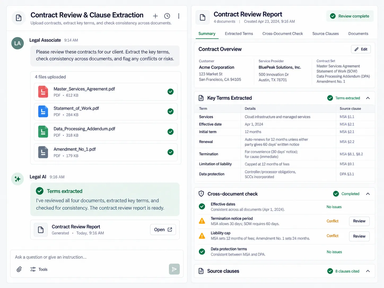Screen dimensions: 384x288
Task: Collapse the Key Terms Extracted section
Action: 368,98
